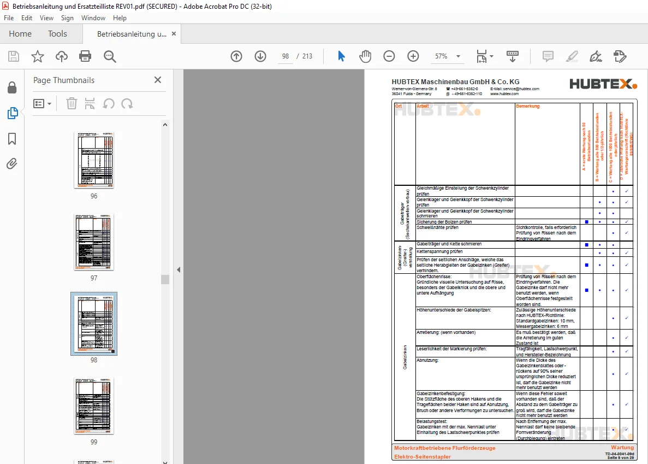Image resolution: width=648 pixels, height=464 pixels.
Task: Open the Find text magnifier icon
Action: click(x=110, y=56)
